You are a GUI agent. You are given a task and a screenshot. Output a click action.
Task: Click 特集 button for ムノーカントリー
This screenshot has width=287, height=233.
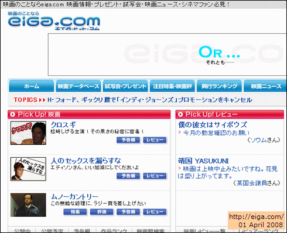tap(75, 212)
